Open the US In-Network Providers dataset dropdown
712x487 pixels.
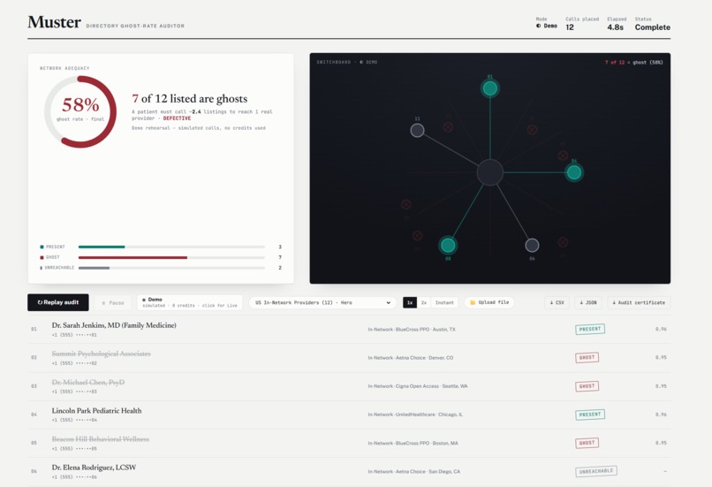pyautogui.click(x=322, y=302)
